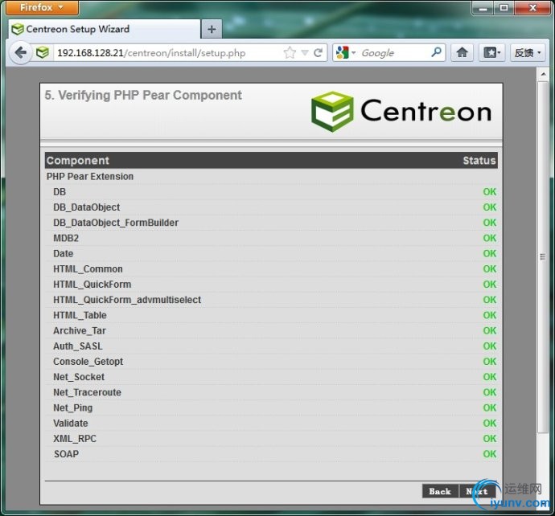The height and width of the screenshot is (516, 555).
Task: Bookmark this page with the star icon
Action: point(290,53)
